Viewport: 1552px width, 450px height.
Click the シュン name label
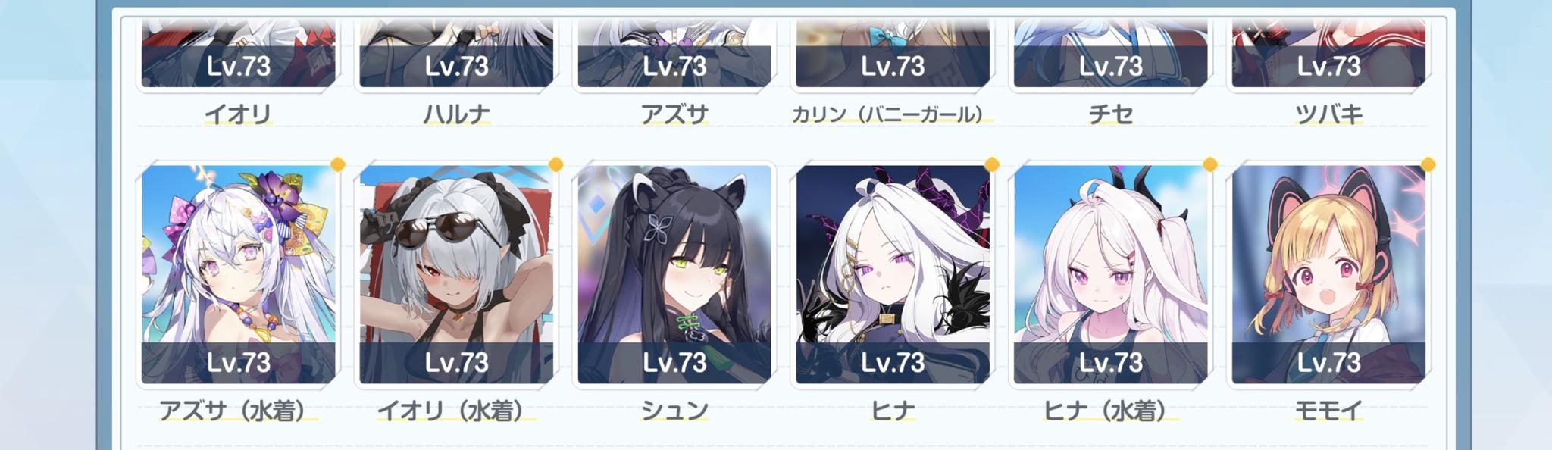click(674, 411)
